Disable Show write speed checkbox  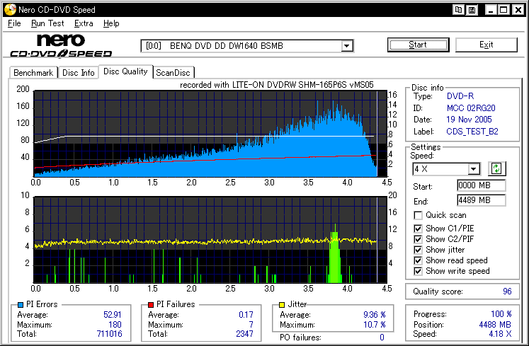418,271
